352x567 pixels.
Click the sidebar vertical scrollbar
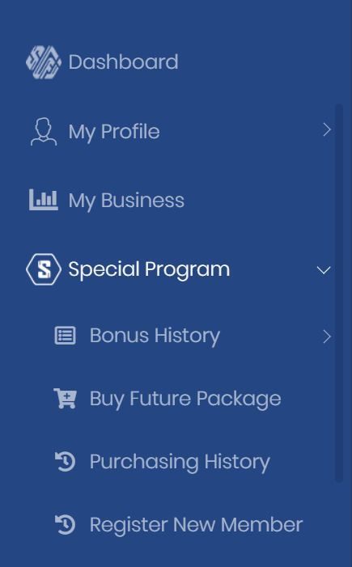339,293
